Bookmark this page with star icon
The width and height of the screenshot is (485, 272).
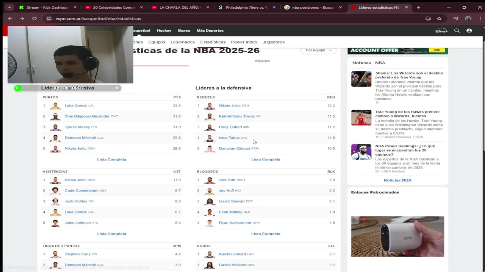click(x=439, y=19)
